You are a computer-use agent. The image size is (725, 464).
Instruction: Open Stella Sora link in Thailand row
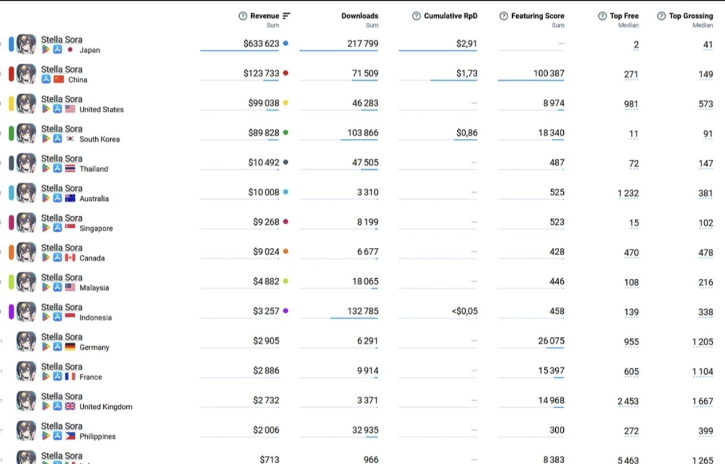(x=61, y=158)
